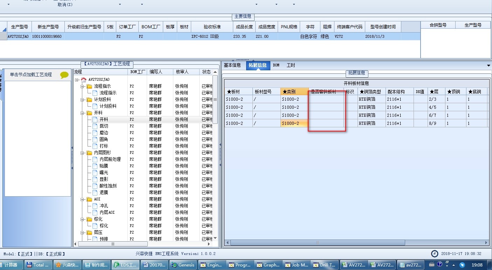The height and width of the screenshot is (270, 492).
Task: Select the 冲孔 process node
Action: click(x=104, y=206)
